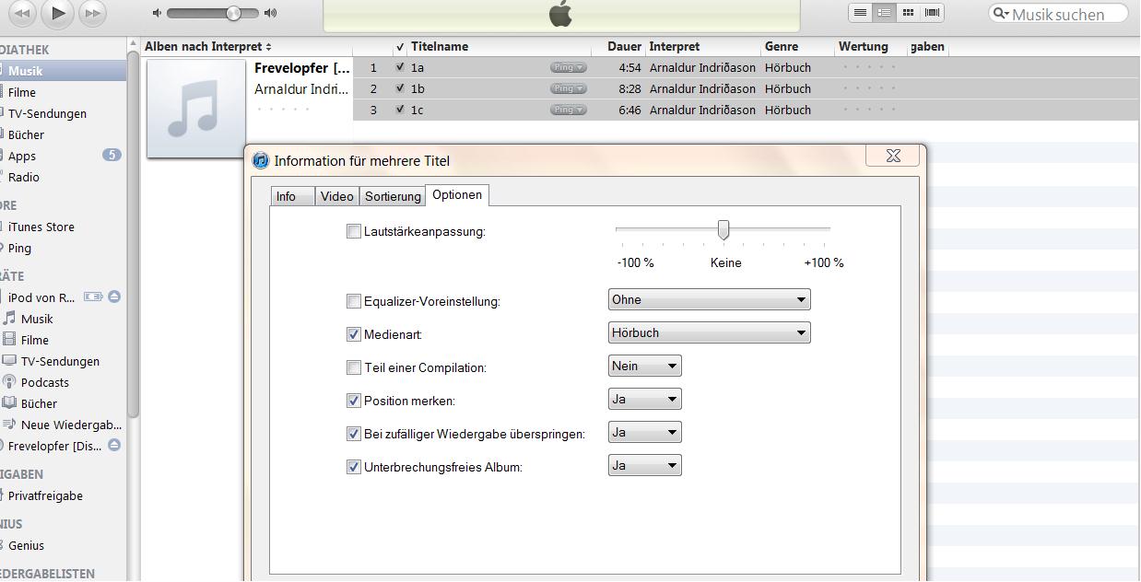Select Privatfreigabe in the sidebar
The width and height of the screenshot is (1141, 582).
click(45, 495)
